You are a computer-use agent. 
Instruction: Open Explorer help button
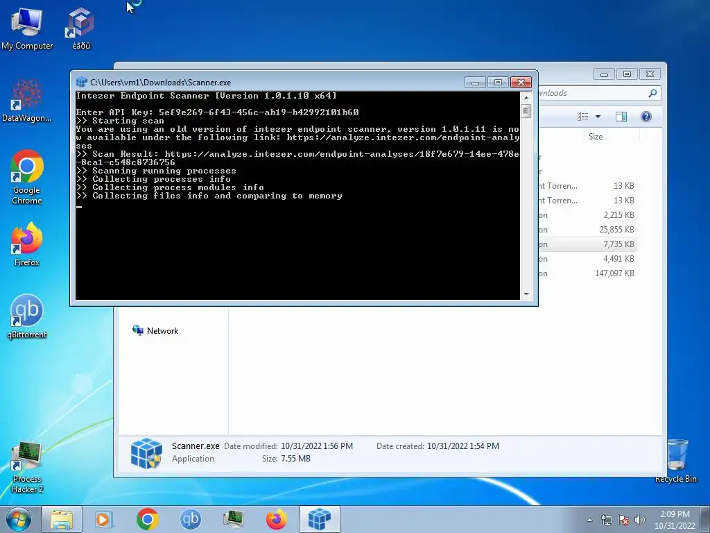646,117
